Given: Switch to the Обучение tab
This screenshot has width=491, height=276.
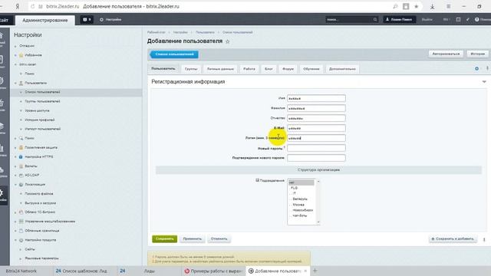Looking at the screenshot, I should [311, 69].
